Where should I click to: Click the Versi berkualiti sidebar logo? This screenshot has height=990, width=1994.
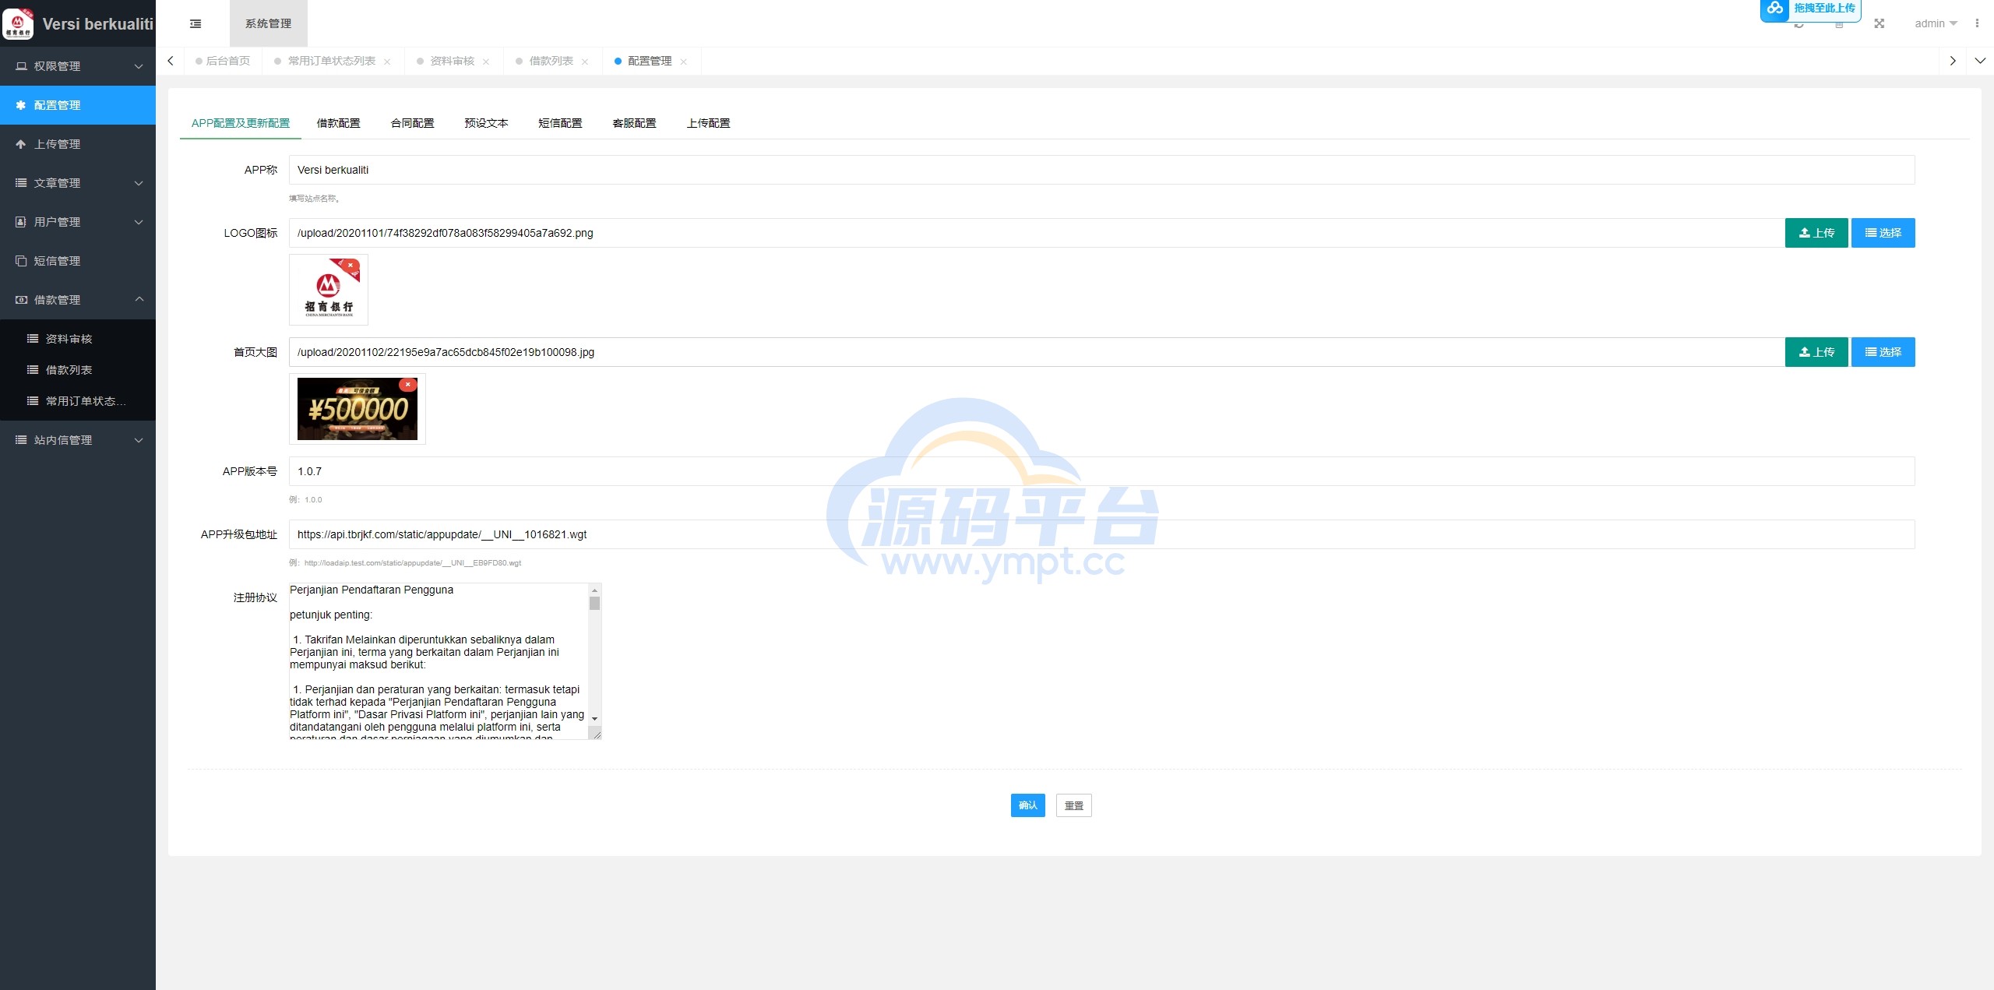(x=18, y=23)
